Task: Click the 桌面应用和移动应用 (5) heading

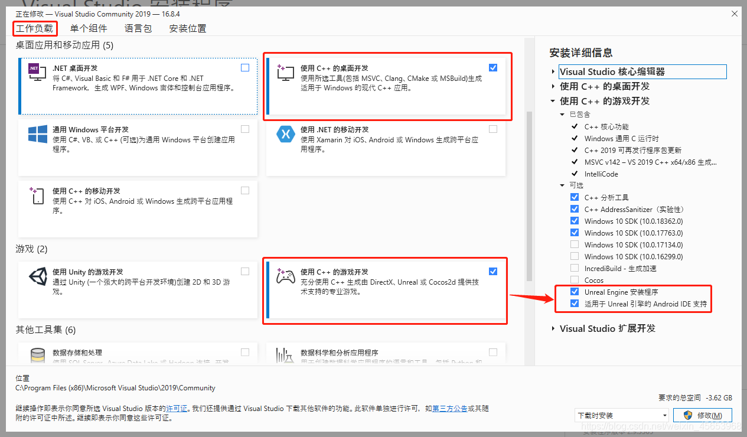Action: point(64,45)
